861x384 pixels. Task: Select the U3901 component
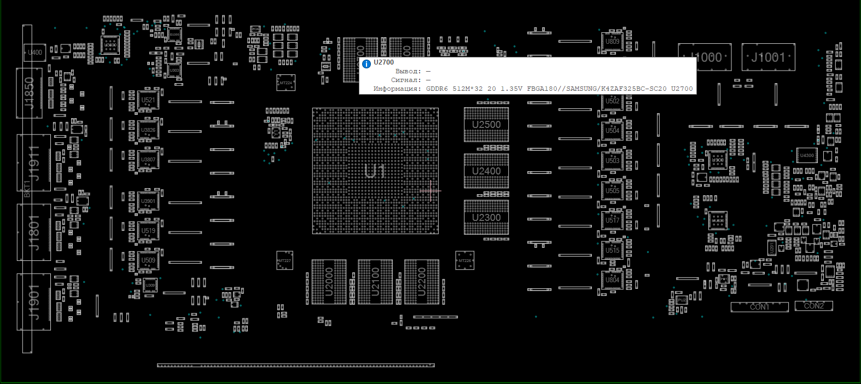click(x=148, y=201)
